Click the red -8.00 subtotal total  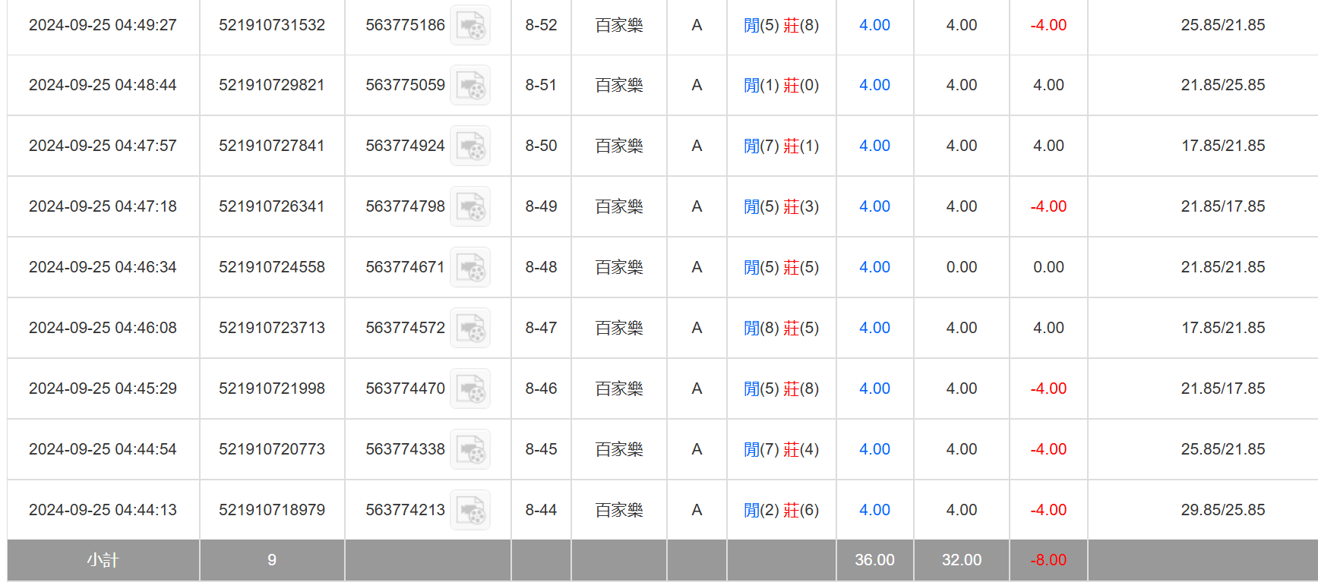[x=1048, y=560]
